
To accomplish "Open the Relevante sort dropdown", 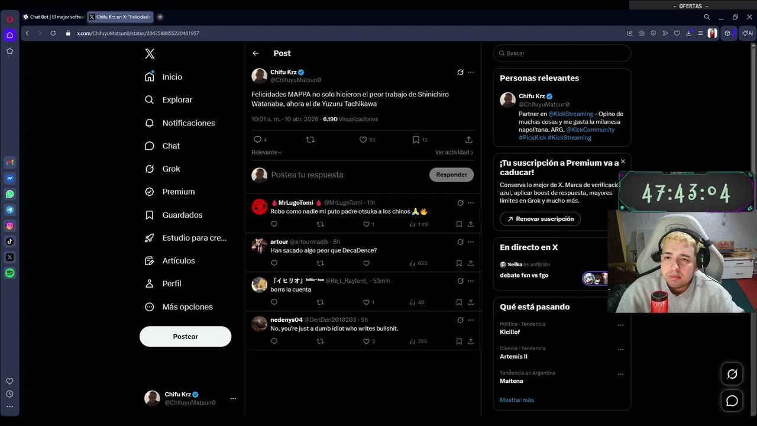I will point(267,152).
